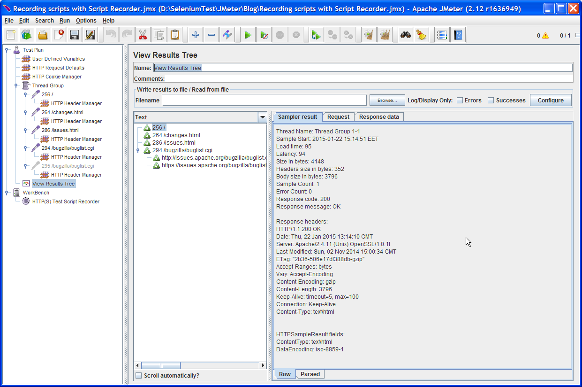Switch to the Parsed view tab
The image size is (582, 387).
point(310,374)
